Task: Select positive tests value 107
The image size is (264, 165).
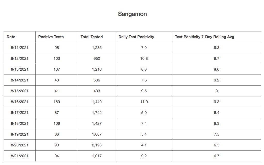Action: (57, 69)
